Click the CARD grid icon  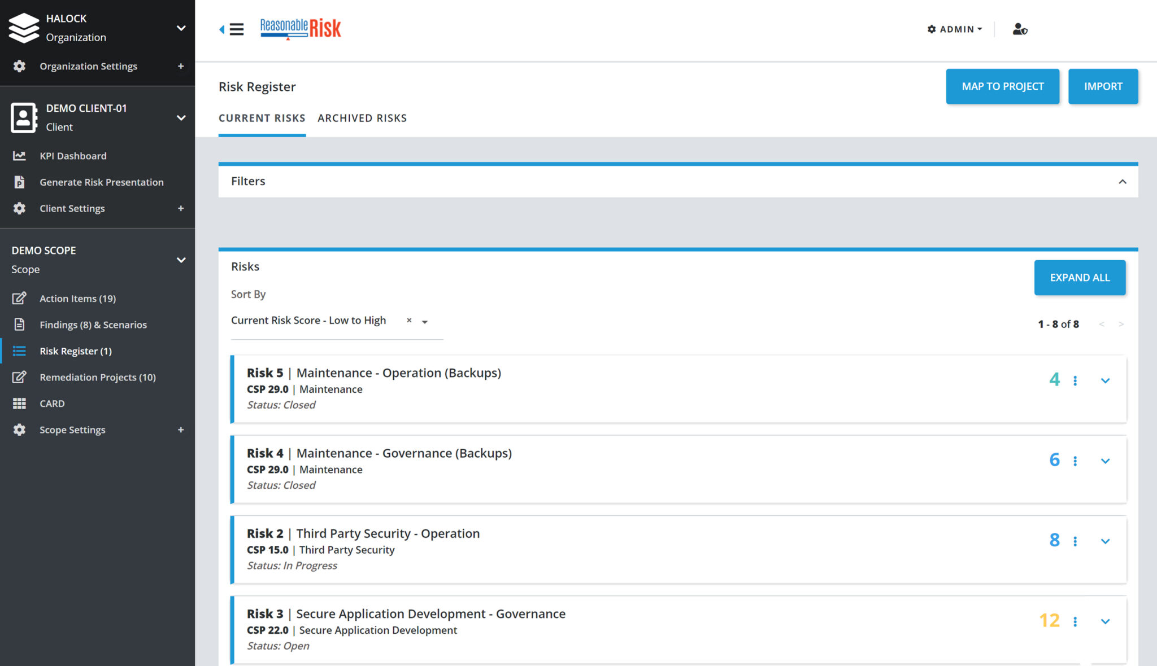coord(19,404)
